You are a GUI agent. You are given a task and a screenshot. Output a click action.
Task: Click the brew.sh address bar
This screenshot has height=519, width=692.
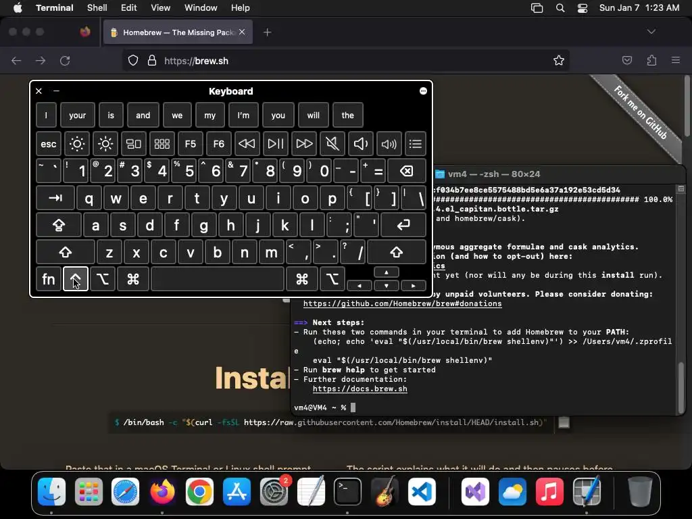347,60
